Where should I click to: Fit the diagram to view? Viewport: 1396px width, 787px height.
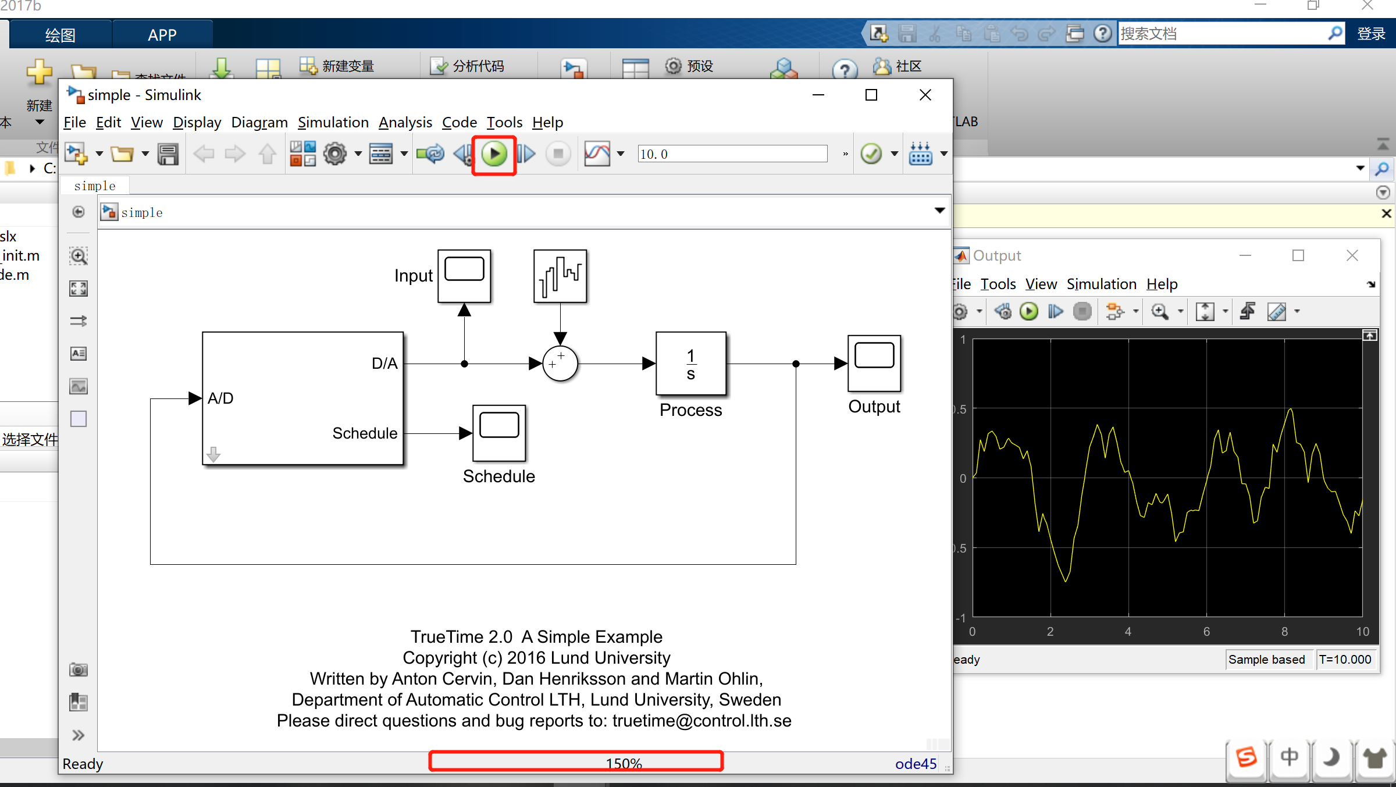tap(78, 288)
